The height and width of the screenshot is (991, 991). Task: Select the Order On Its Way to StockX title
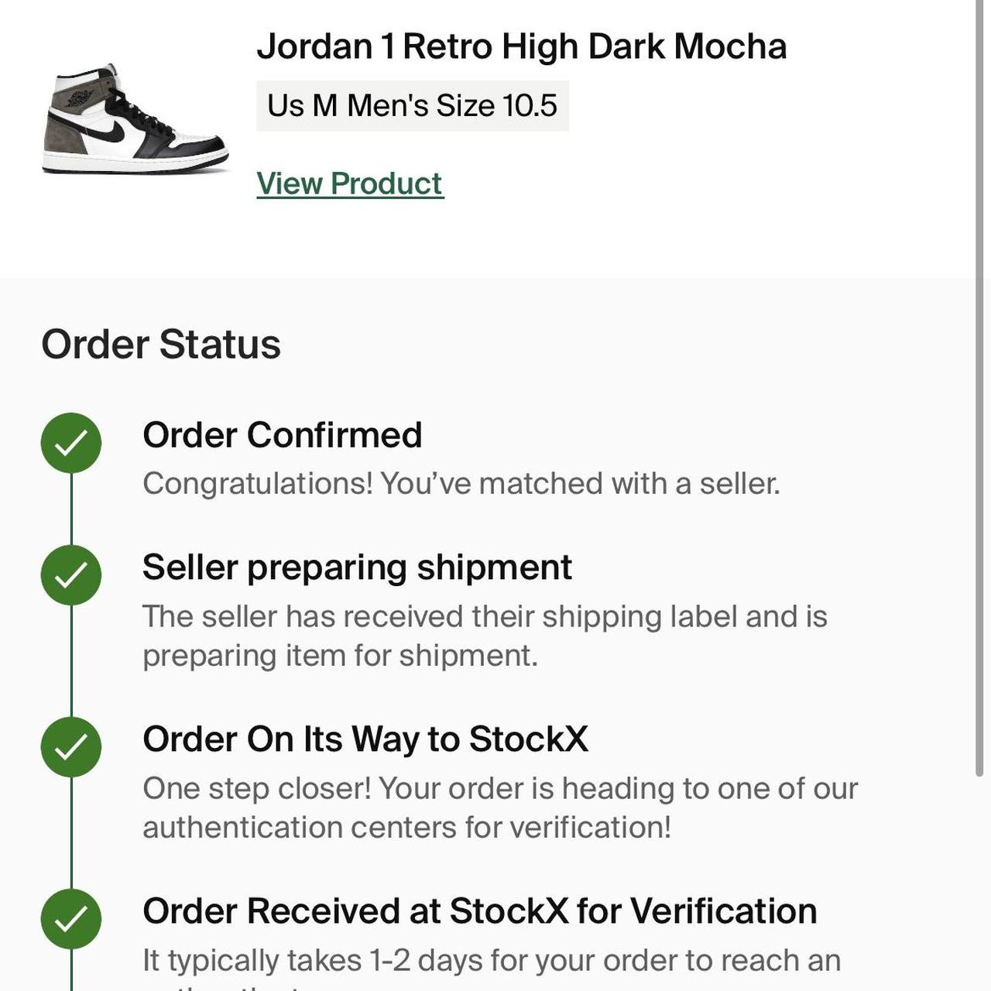(365, 739)
